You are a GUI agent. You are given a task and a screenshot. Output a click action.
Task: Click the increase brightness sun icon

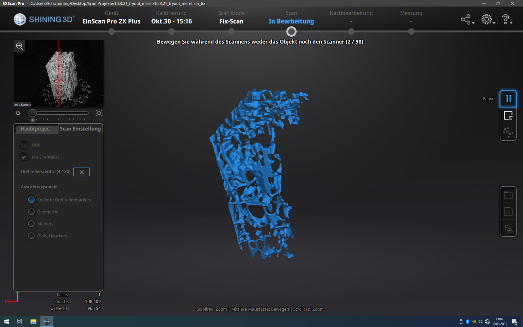(x=99, y=113)
